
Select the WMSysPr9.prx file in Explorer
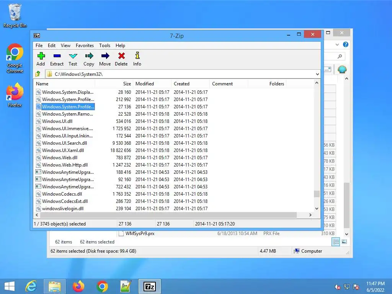tap(140, 234)
